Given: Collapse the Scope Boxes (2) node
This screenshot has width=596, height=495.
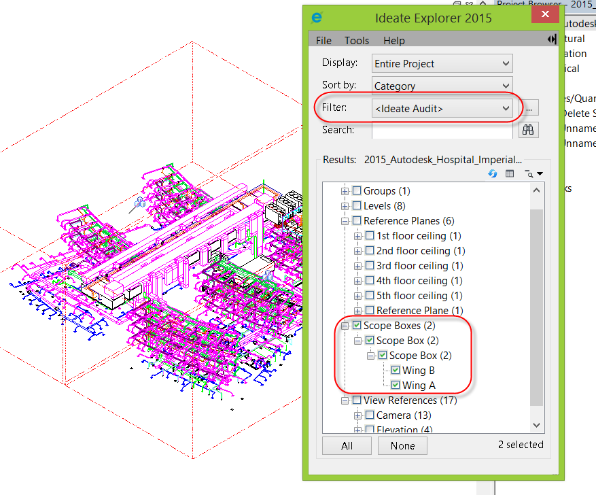Looking at the screenshot, I should pyautogui.click(x=345, y=326).
